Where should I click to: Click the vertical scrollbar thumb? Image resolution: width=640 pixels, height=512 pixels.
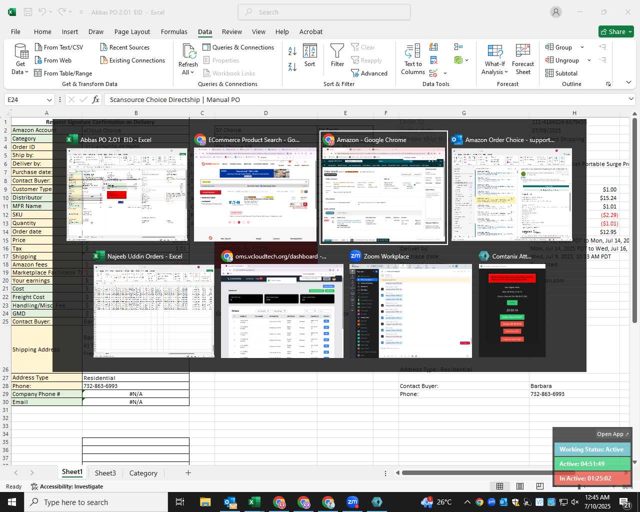634,220
